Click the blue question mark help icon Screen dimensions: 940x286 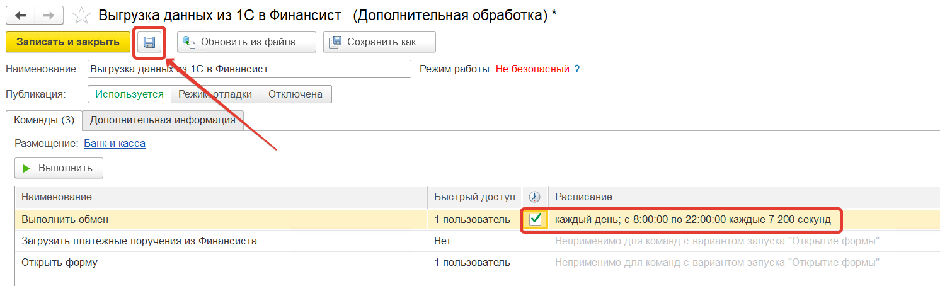pyautogui.click(x=576, y=69)
